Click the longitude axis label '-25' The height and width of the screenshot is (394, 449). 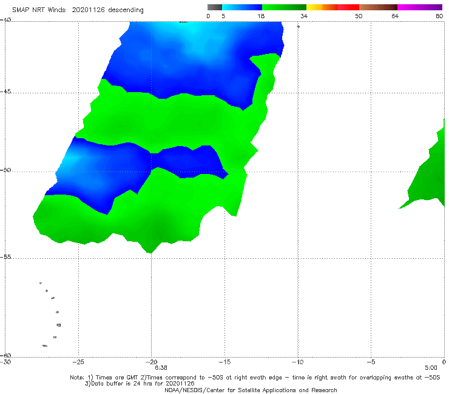pyautogui.click(x=78, y=362)
